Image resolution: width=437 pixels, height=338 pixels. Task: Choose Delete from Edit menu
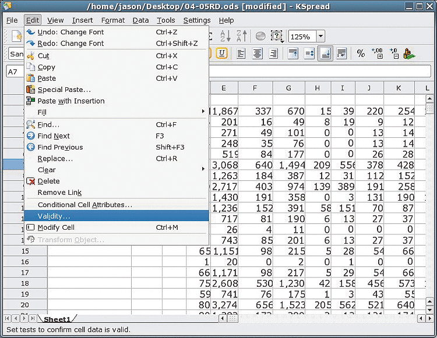pyautogui.click(x=117, y=181)
